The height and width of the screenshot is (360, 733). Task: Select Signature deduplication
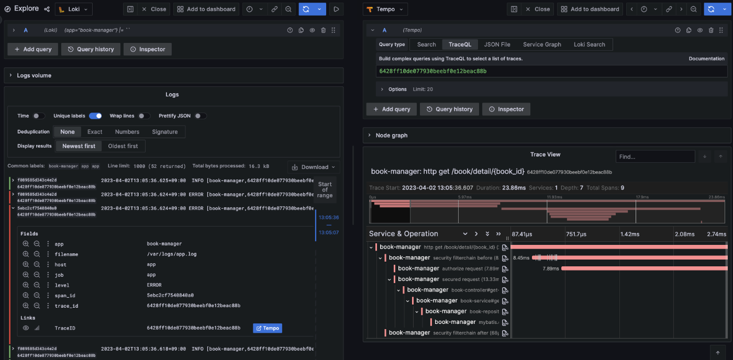tap(165, 132)
